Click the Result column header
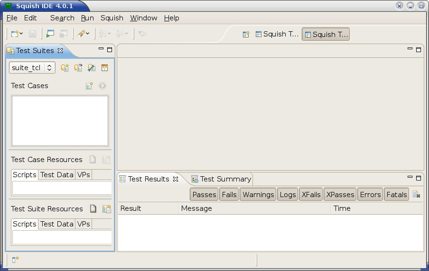Screen dimensions: 429x271 148,208
